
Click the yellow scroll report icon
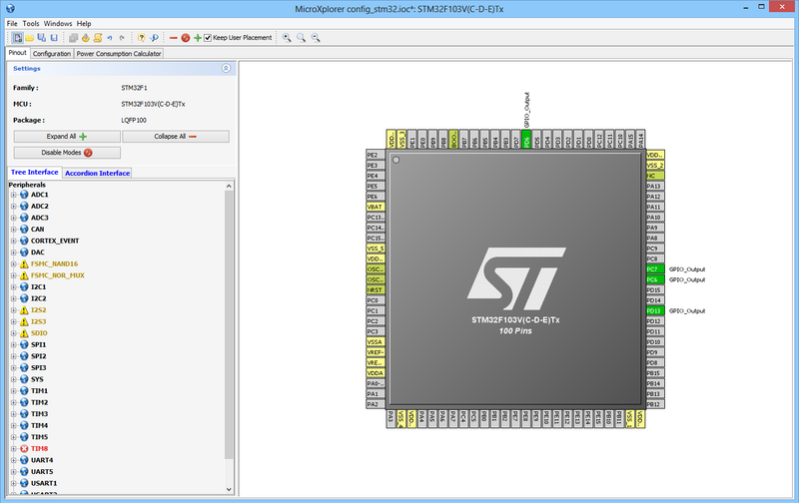(98, 38)
